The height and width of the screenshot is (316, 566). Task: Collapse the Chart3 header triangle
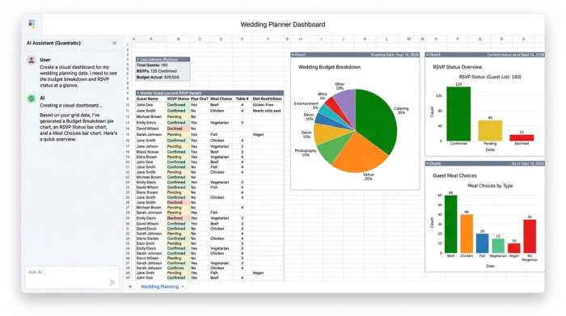click(x=428, y=55)
